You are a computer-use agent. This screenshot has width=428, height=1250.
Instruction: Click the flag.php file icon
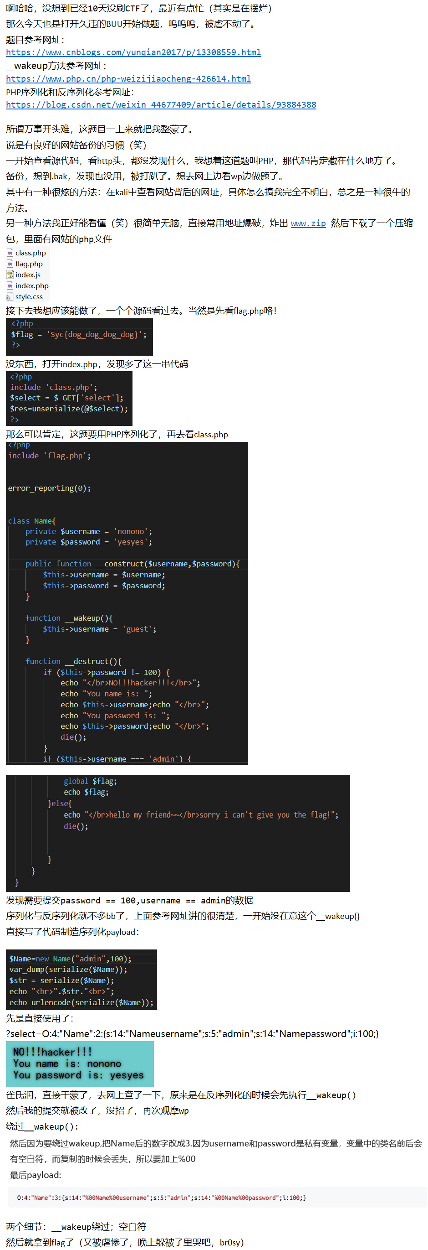10,264
